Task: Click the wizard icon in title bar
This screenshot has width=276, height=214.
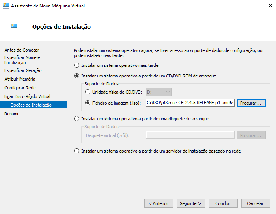Action: click(x=6, y=6)
